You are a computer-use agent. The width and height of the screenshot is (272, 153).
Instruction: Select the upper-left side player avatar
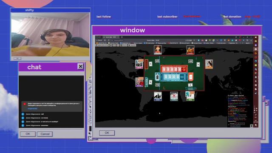(x=139, y=64)
